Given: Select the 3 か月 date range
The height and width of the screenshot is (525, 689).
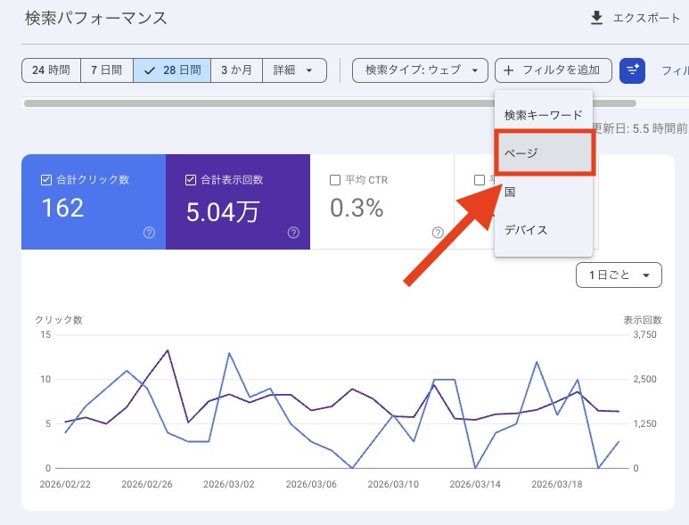Looking at the screenshot, I should pyautogui.click(x=237, y=70).
